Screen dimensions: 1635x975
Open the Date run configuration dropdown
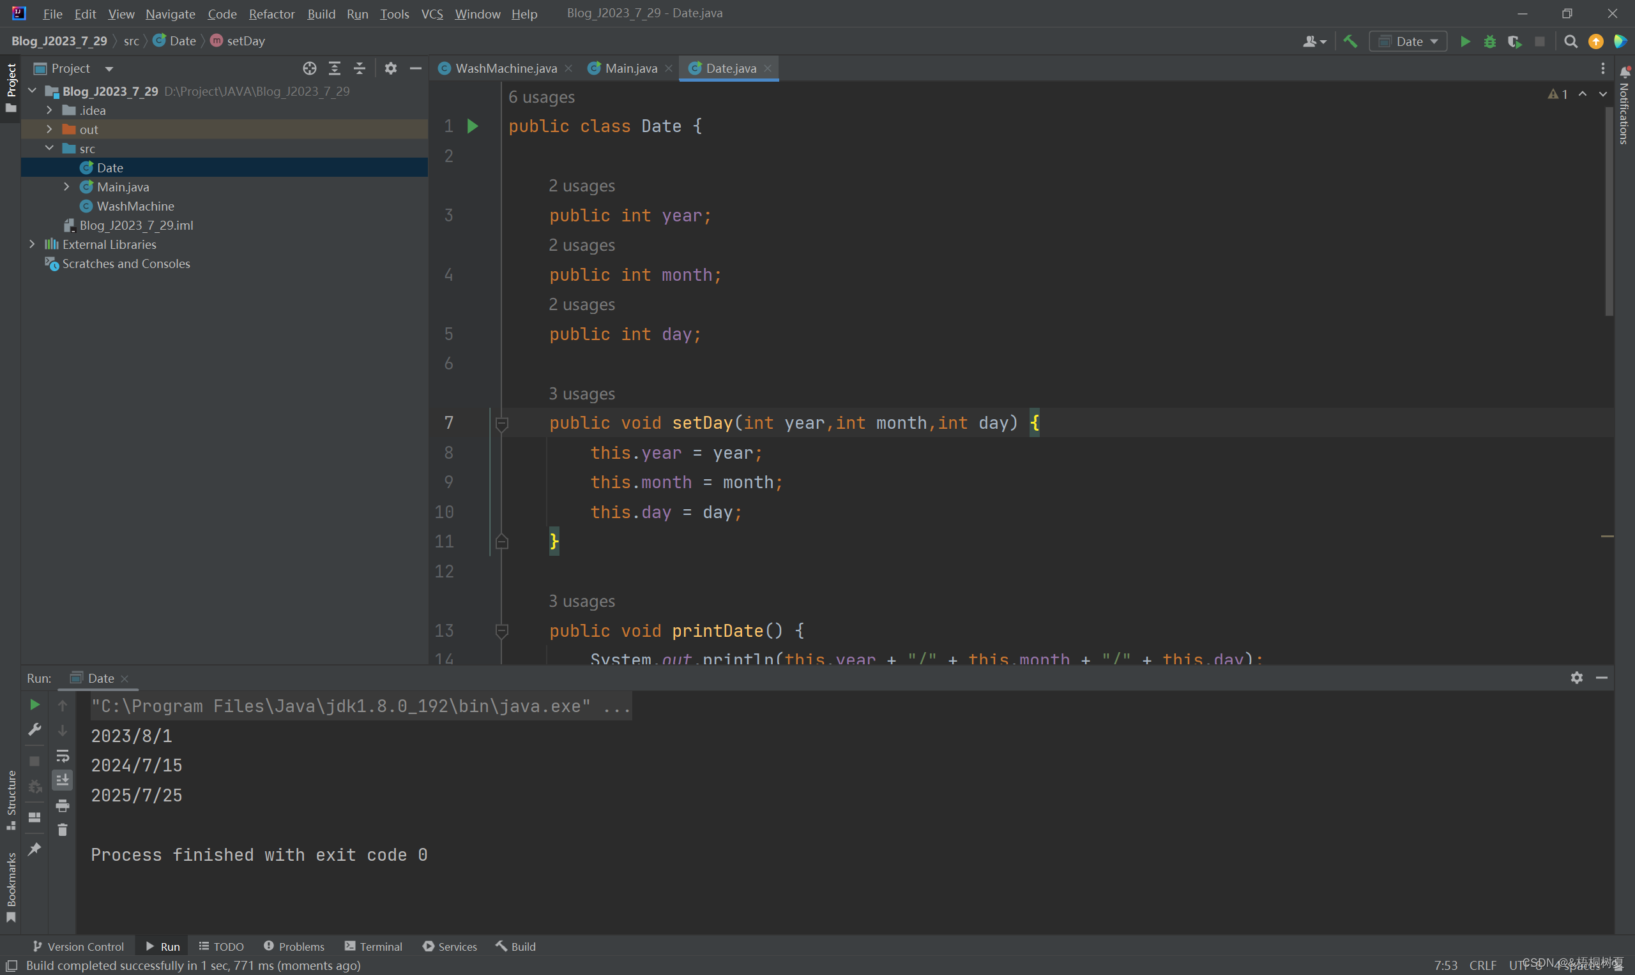(x=1408, y=41)
